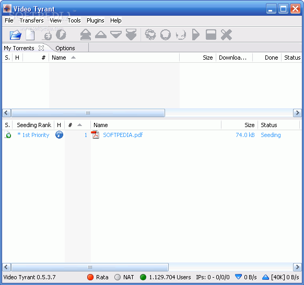Click the seeding state icon for SOFTPEDIA.pdf
Screen dimensions: 304x285
(8, 135)
